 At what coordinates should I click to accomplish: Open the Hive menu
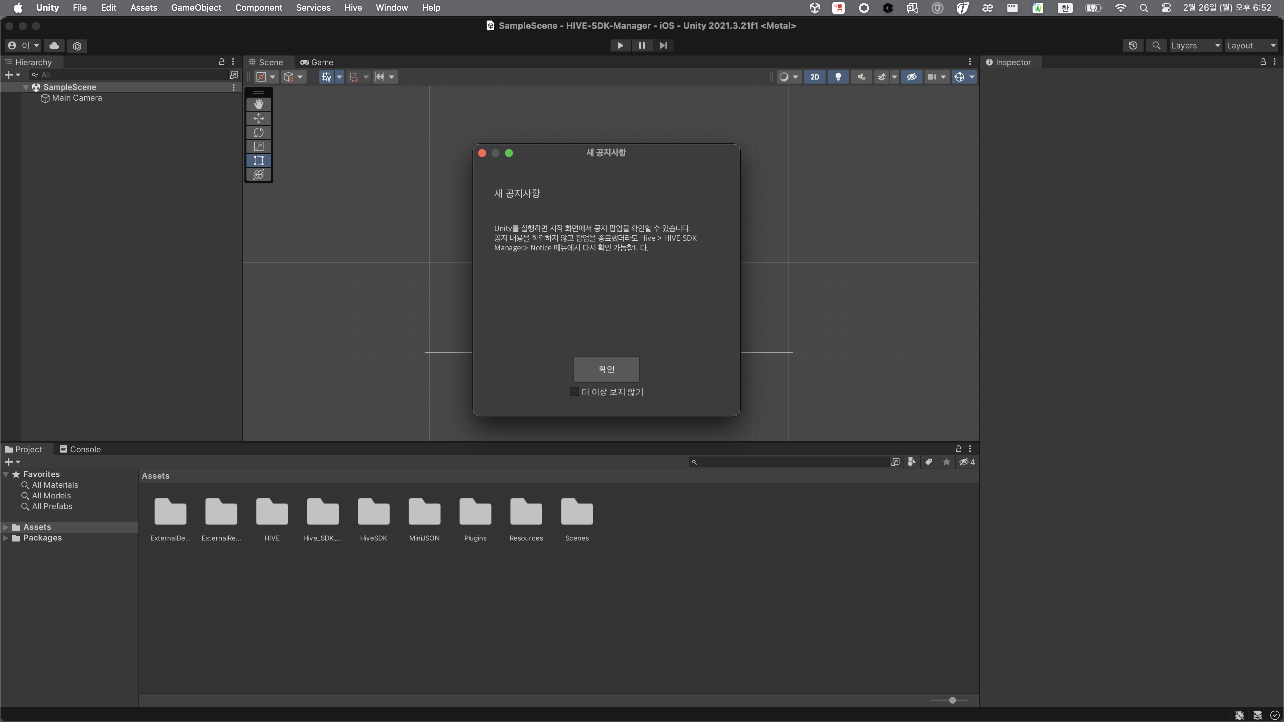[x=353, y=7]
